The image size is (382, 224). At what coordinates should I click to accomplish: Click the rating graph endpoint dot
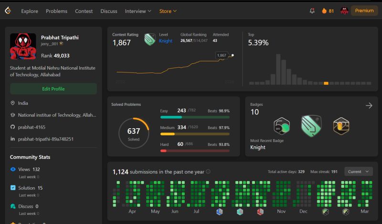233,55
